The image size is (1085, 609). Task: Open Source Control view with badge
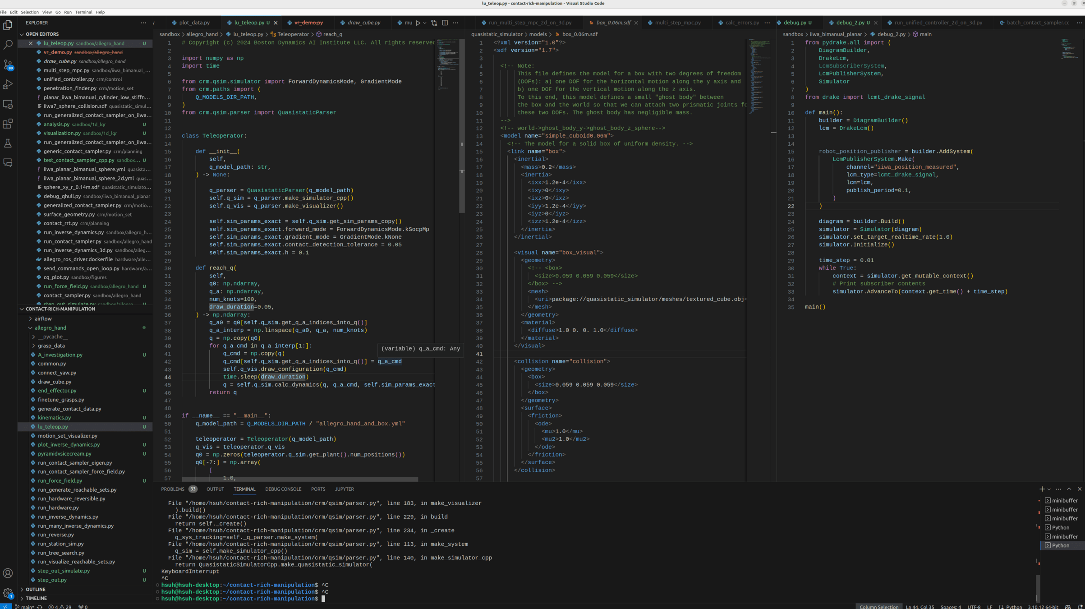[8, 65]
